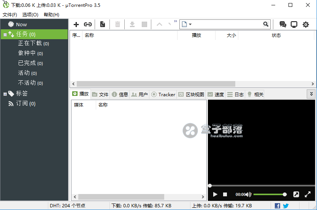
Task: Select 标签 in the sidebar
Action: pos(22,93)
